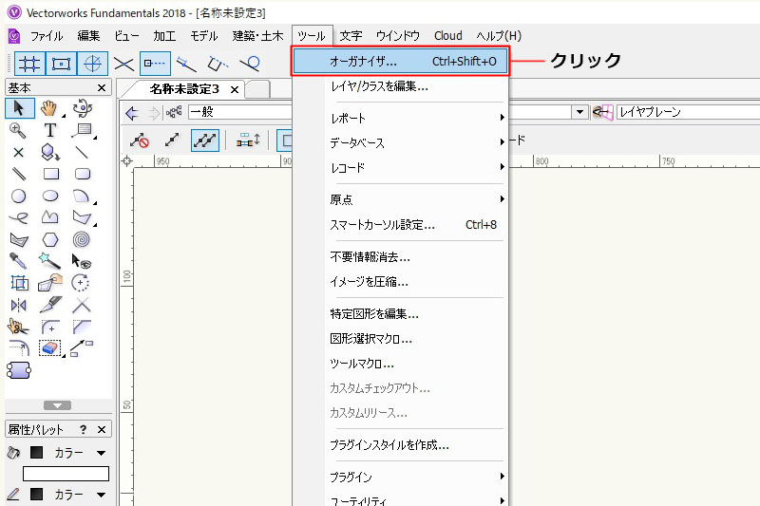The height and width of the screenshot is (506, 760).
Task: Select the Freehand tool
Action: tap(18, 218)
